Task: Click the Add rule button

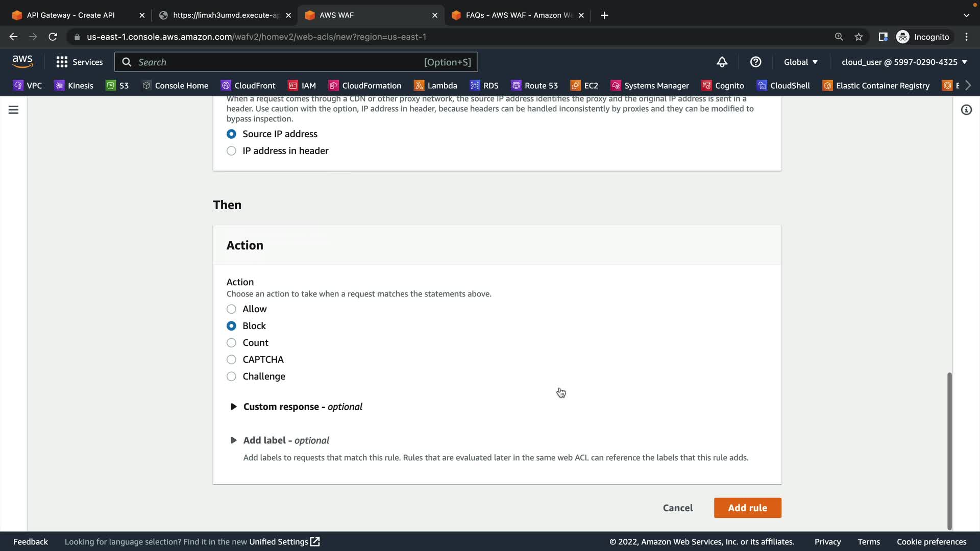Action: tap(747, 508)
